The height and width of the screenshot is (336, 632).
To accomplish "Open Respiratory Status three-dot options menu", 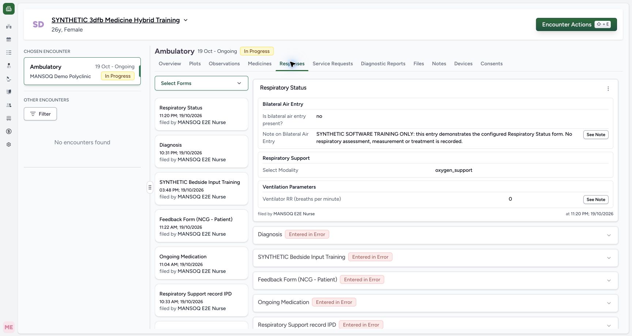I will pos(608,89).
